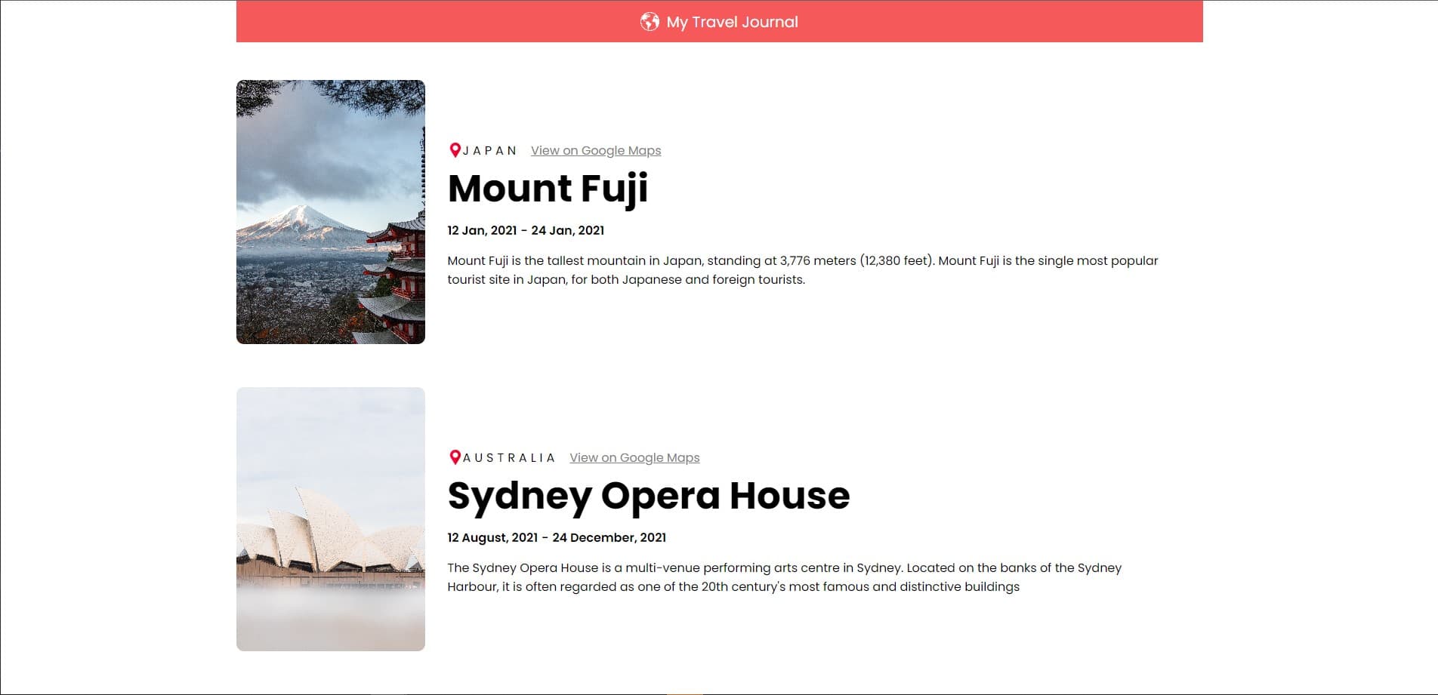
Task: Click the Mount Fuji heading
Action: [548, 189]
